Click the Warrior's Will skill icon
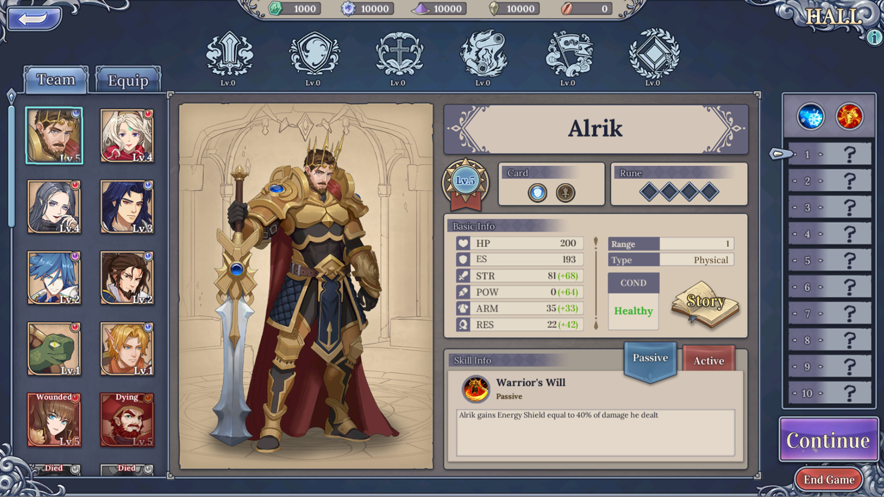Image resolution: width=884 pixels, height=497 pixels. (476, 389)
